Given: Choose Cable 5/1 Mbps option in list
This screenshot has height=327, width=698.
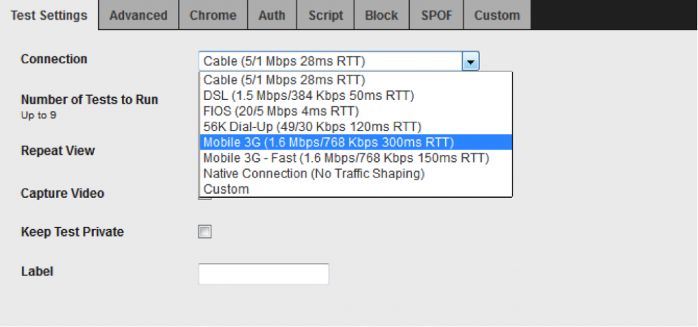Looking at the screenshot, I should click(356, 80).
